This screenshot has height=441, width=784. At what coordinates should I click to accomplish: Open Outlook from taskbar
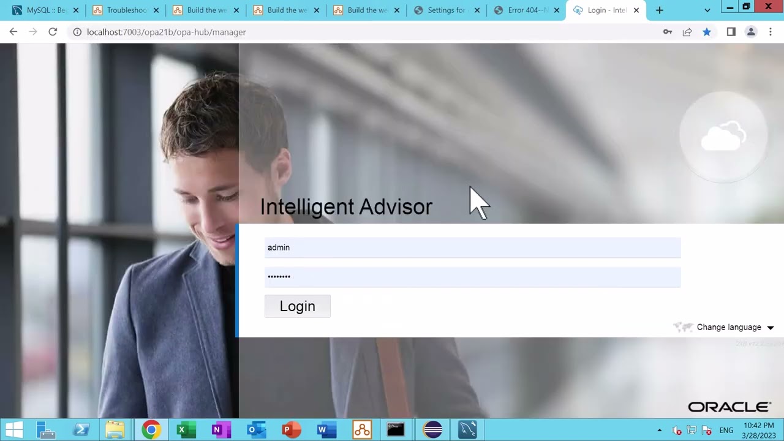click(256, 430)
